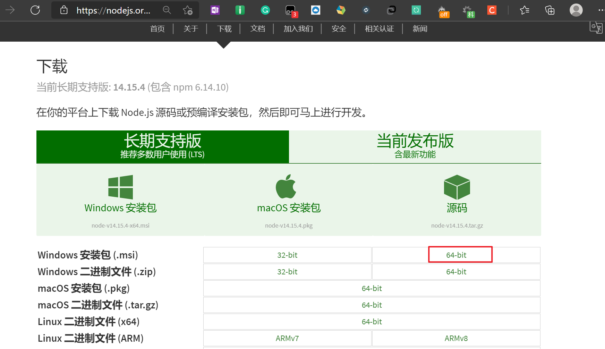Image resolution: width=605 pixels, height=349 pixels.
Task: Reload the page with refresh icon
Action: point(35,10)
